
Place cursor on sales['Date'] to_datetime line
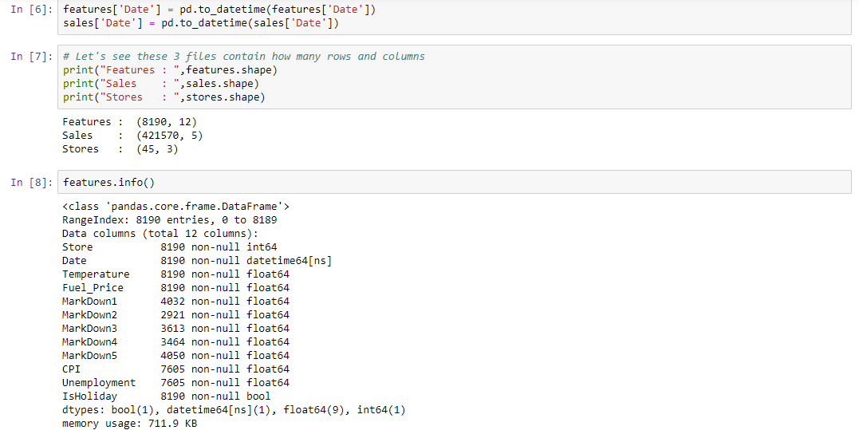pos(201,23)
